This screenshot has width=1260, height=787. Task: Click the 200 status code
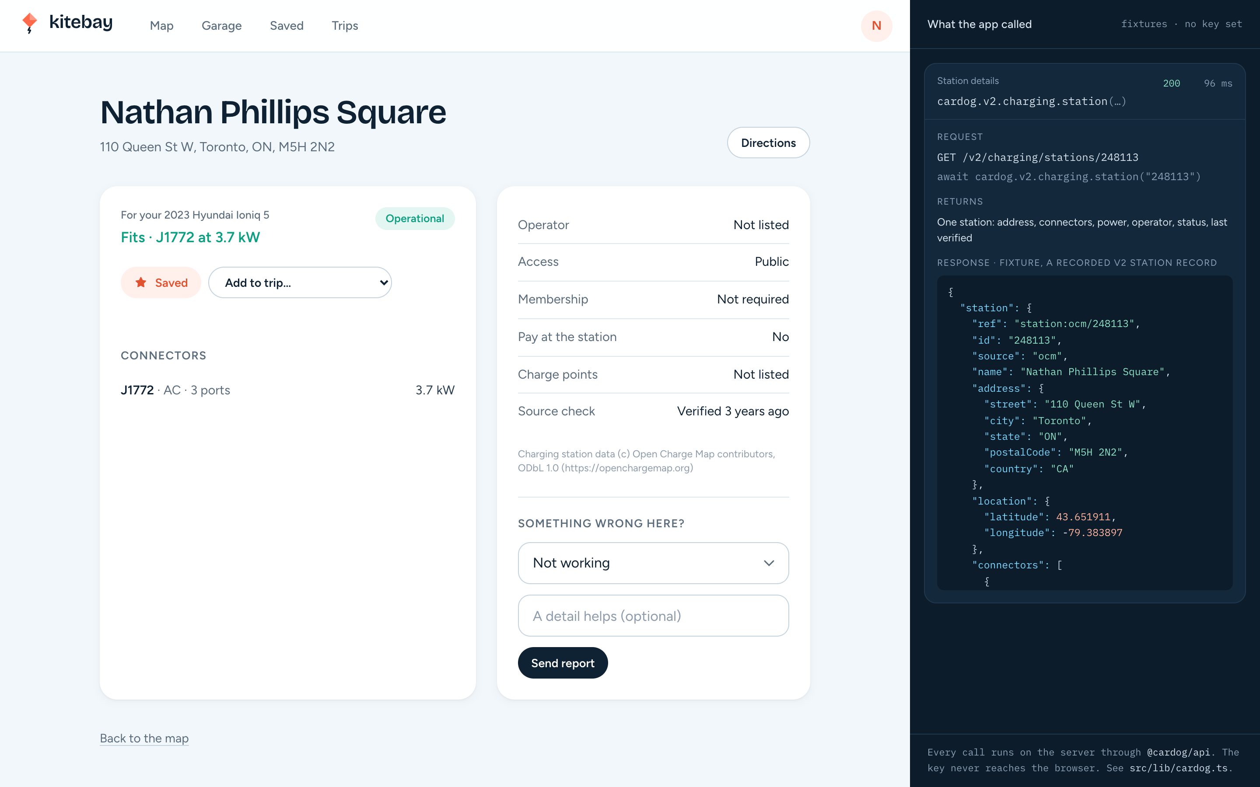(1172, 83)
